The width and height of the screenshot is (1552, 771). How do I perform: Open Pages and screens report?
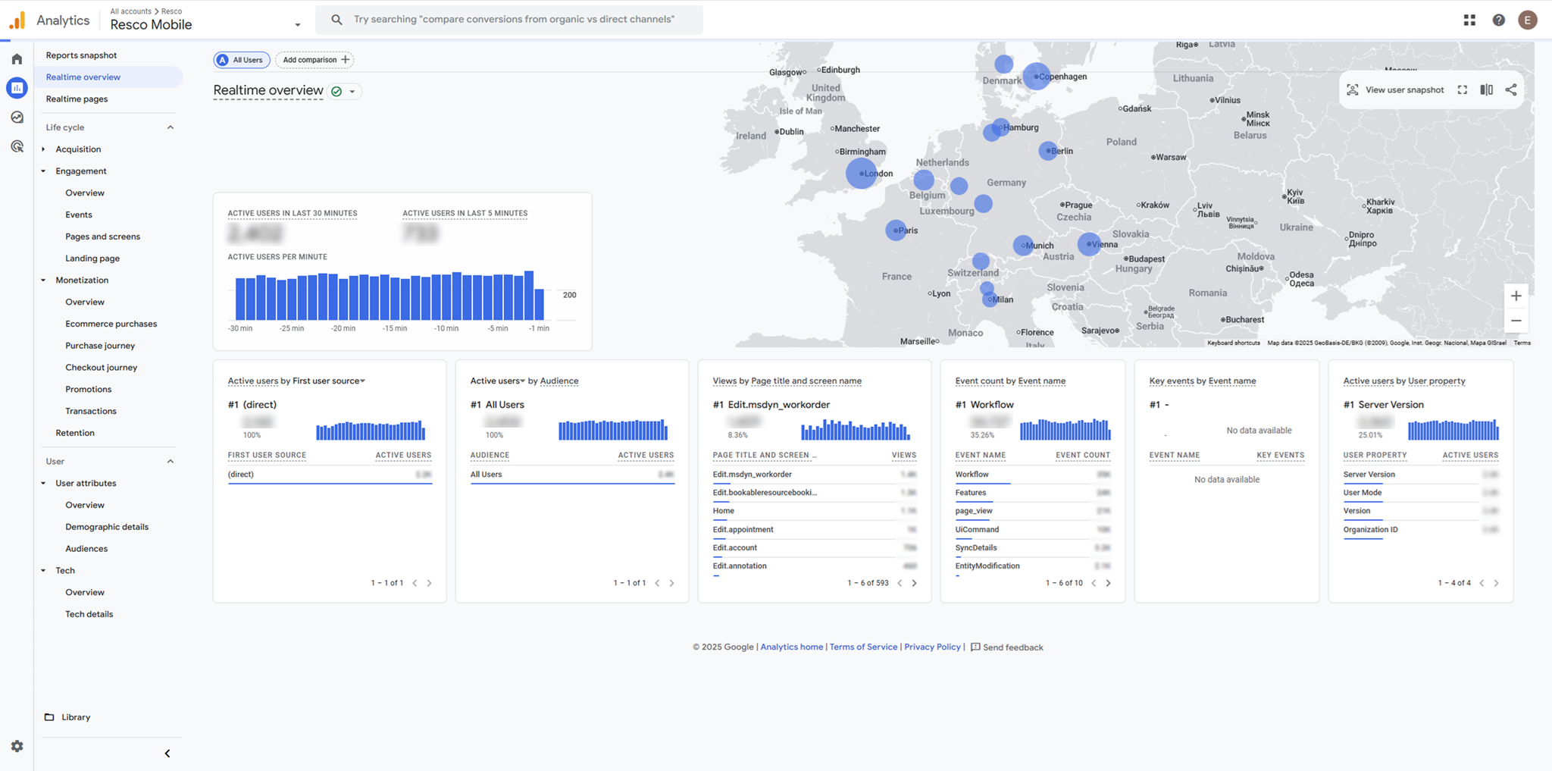pyautogui.click(x=102, y=237)
